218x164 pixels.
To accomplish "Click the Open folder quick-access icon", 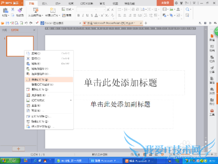I will pyautogui.click(x=3, y=23).
